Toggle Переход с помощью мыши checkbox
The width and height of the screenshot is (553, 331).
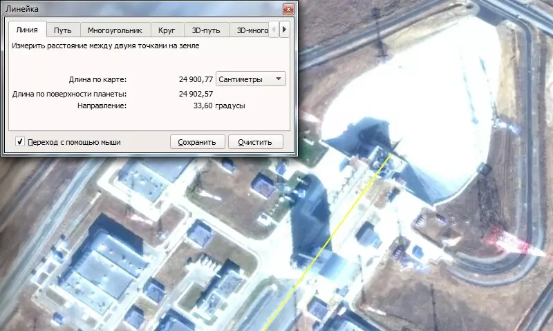click(x=20, y=142)
